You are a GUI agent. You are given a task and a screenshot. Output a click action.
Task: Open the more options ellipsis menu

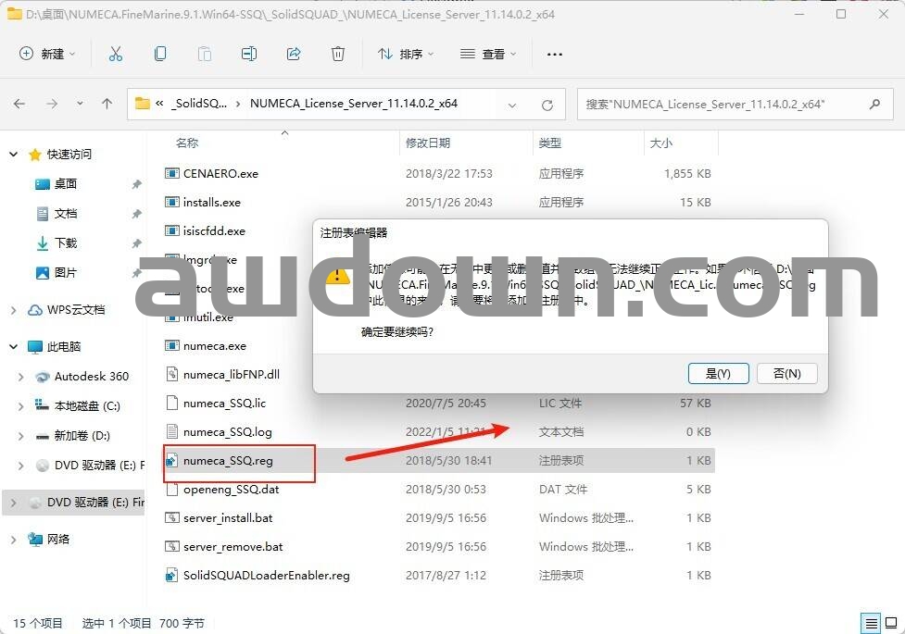click(x=555, y=54)
